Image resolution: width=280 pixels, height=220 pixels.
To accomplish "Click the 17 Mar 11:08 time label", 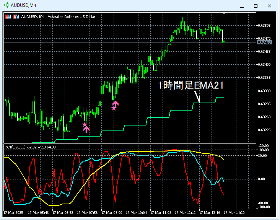I will pos(161,213).
